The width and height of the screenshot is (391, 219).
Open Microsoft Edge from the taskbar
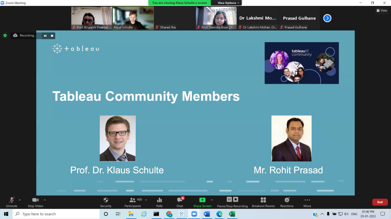pos(220,214)
